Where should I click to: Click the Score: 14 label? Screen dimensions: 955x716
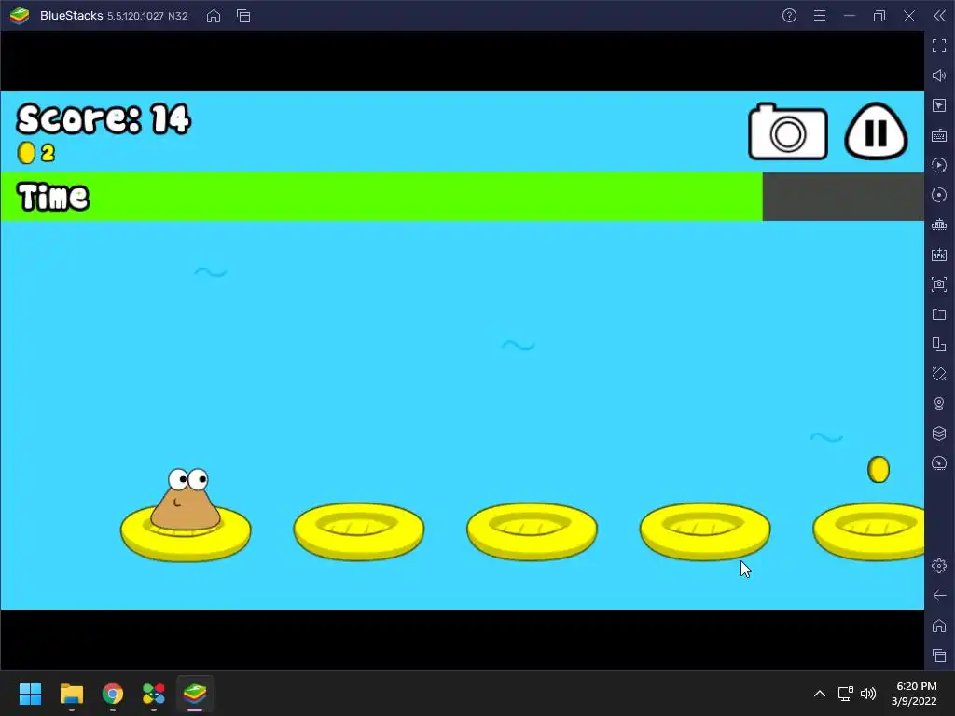(104, 118)
